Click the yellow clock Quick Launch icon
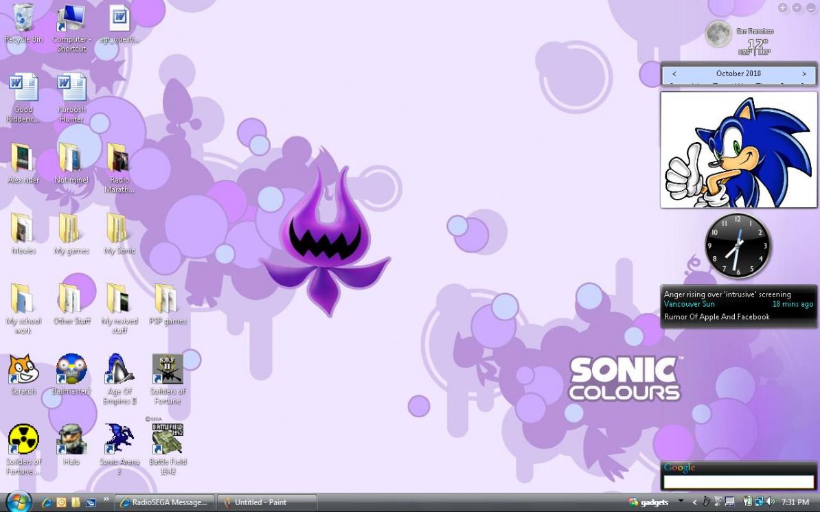Screen dimensions: 820x512 [61, 502]
